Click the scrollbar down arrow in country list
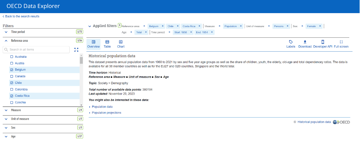Image resolution: width=360 pixels, height=143 pixels. click(x=81, y=105)
